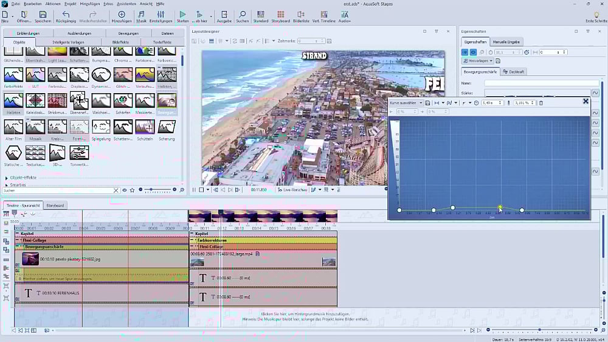Switch to the Storyboard view icon
The width and height of the screenshot is (608, 342).
pyautogui.click(x=280, y=15)
